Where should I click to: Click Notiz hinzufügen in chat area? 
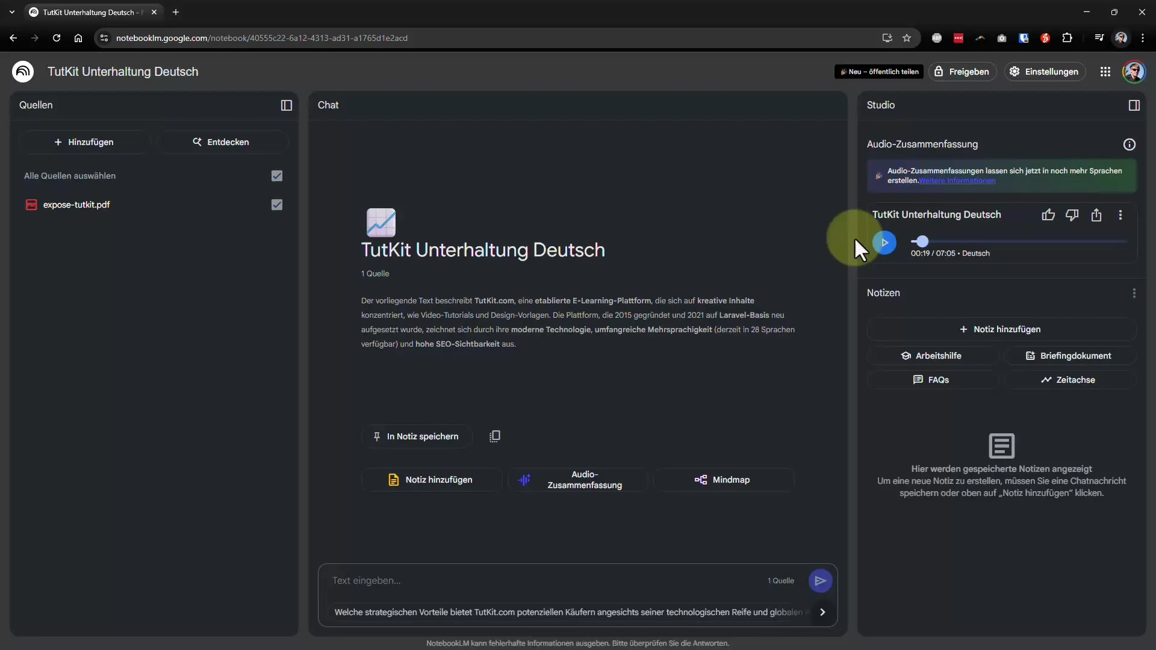(x=431, y=480)
